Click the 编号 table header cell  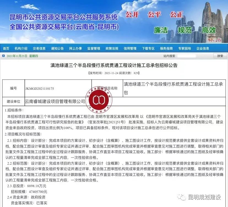pos(13,88)
